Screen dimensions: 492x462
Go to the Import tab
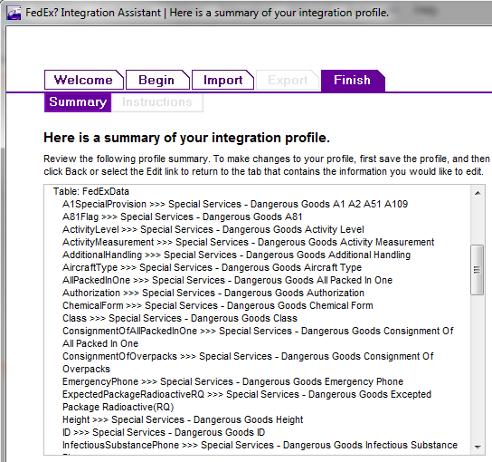point(222,80)
